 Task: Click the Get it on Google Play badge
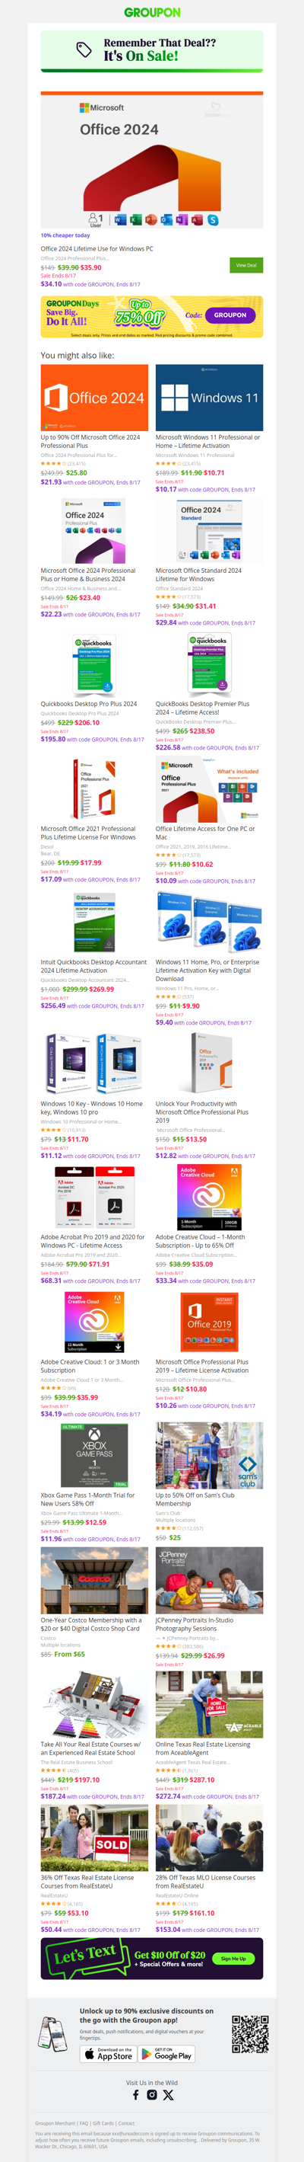[166, 2054]
